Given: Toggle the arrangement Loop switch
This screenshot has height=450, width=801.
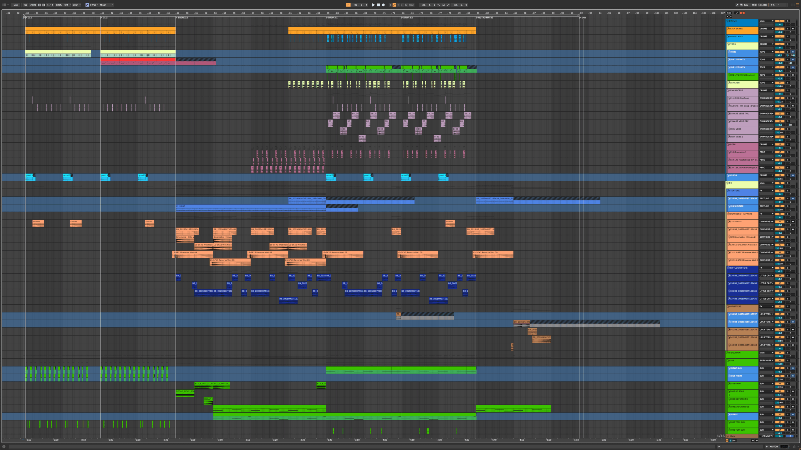Looking at the screenshot, I should click(x=443, y=5).
